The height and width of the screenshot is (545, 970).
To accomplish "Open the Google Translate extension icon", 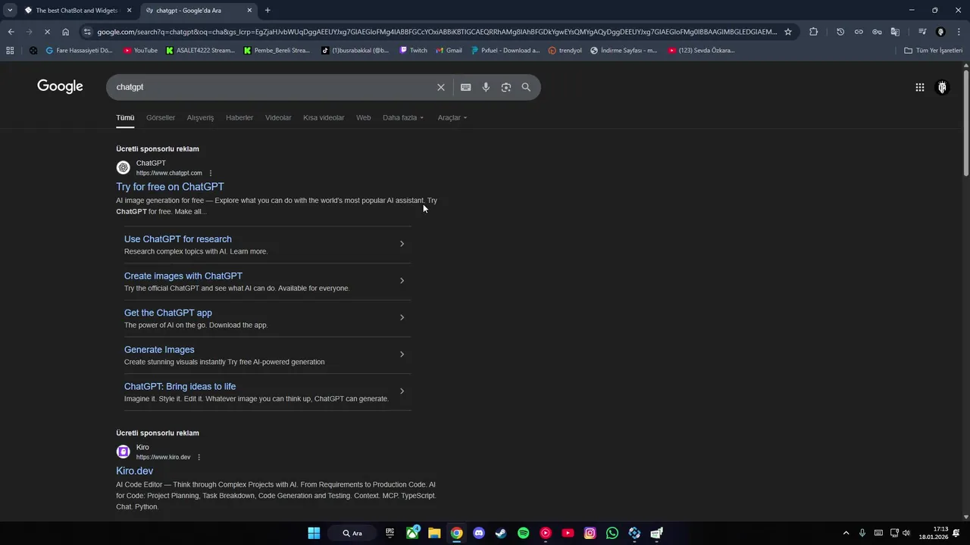I will [895, 32].
